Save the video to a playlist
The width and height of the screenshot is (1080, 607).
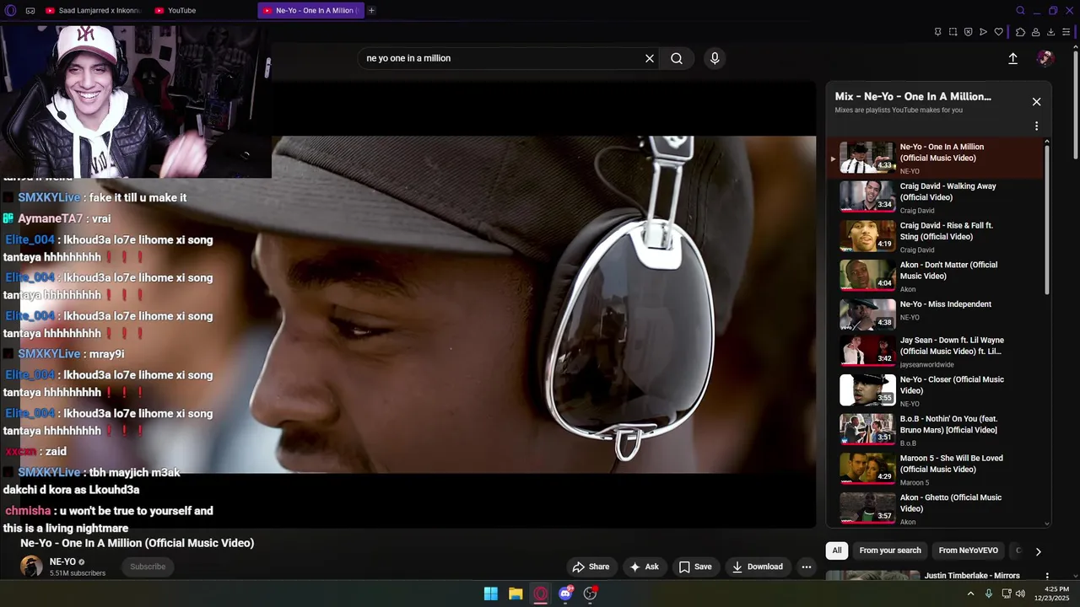click(695, 567)
